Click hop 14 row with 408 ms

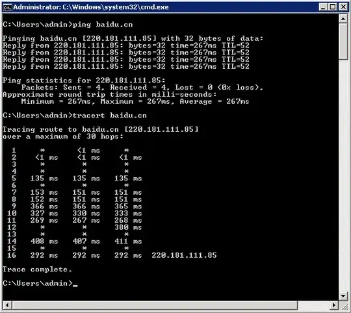(75, 241)
